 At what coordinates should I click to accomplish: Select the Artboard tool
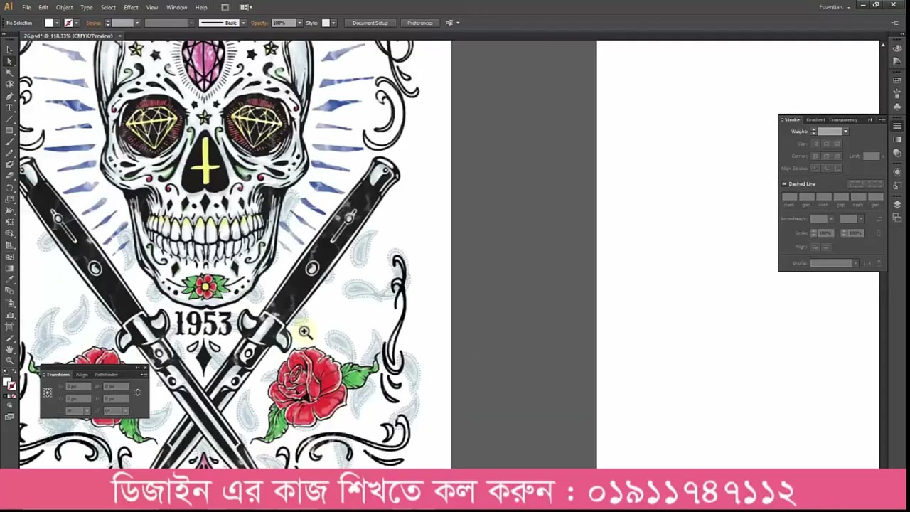coord(9,326)
